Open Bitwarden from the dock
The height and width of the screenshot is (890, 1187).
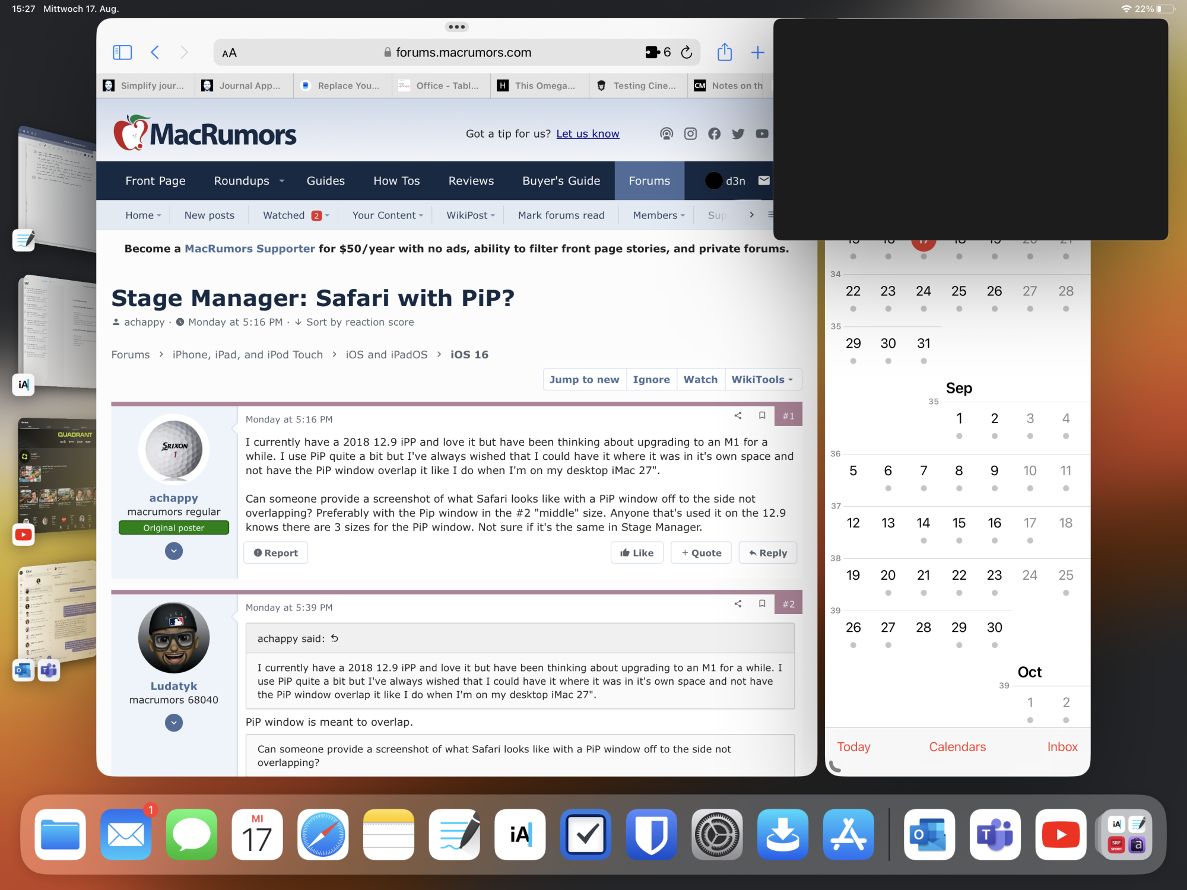[651, 834]
